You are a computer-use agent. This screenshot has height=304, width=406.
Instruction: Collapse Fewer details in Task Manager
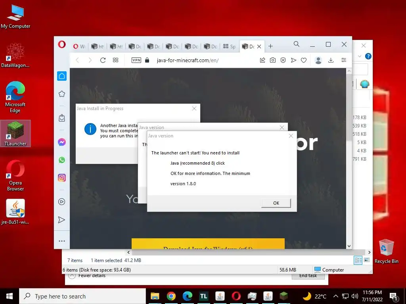click(87, 276)
